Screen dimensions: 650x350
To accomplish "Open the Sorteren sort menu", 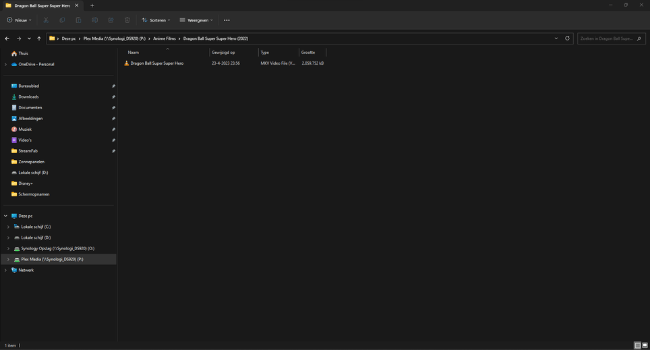I will 156,20.
